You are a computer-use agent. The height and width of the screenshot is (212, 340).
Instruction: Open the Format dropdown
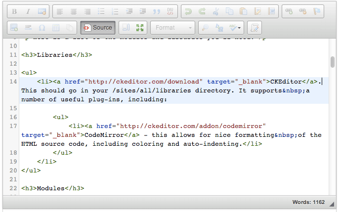coord(172,28)
